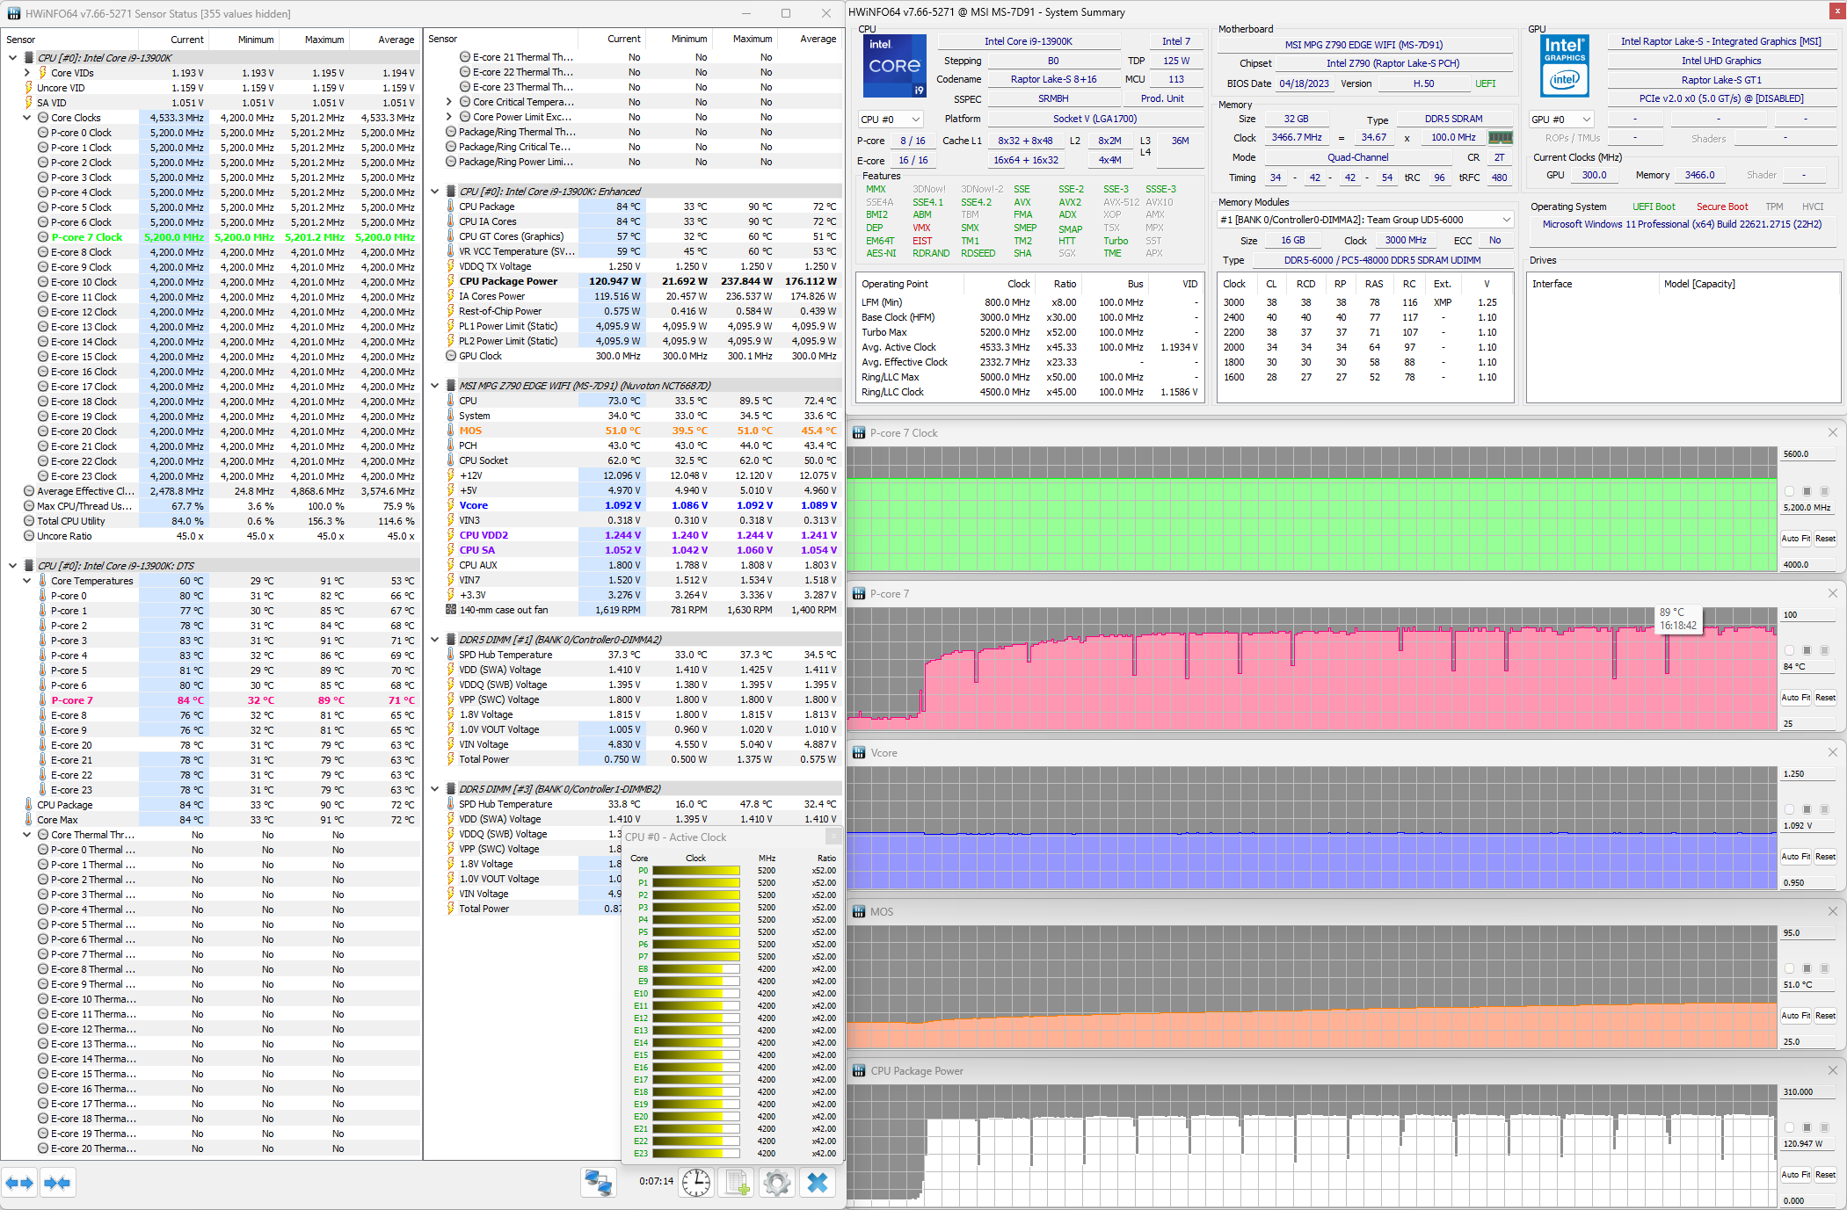
Task: Open the memory module bank selection dropdown
Action: click(x=1365, y=220)
